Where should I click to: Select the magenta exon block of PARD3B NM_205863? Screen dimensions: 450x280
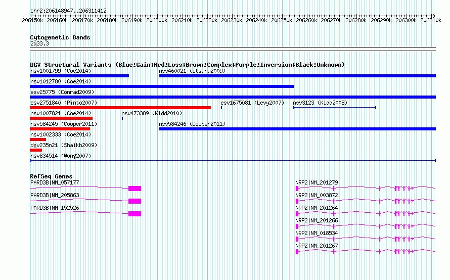click(134, 201)
